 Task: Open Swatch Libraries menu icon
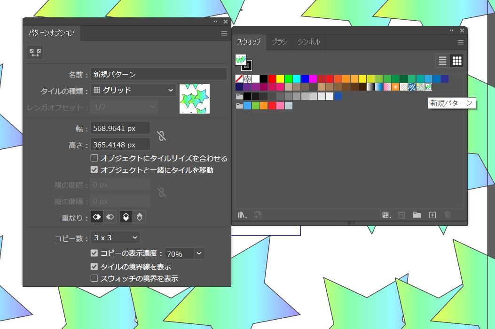pos(243,215)
